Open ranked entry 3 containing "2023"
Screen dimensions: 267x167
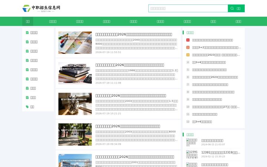216,55
